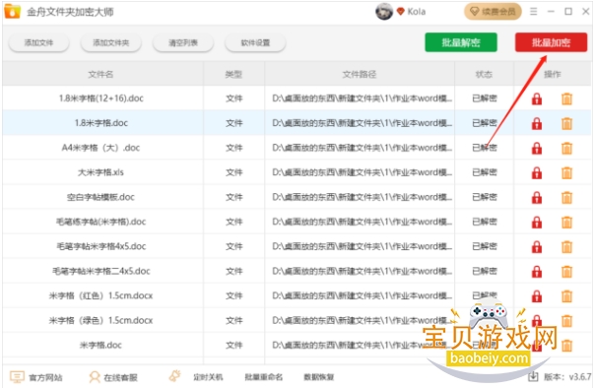Delete 米字格(绿色)1.5cm.docx using trash icon

[x=566, y=321]
